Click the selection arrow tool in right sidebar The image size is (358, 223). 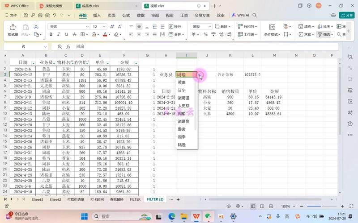coord(350,57)
